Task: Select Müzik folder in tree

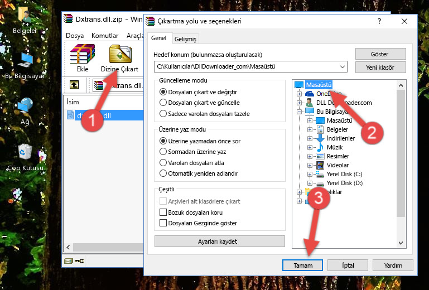Action: (x=335, y=147)
